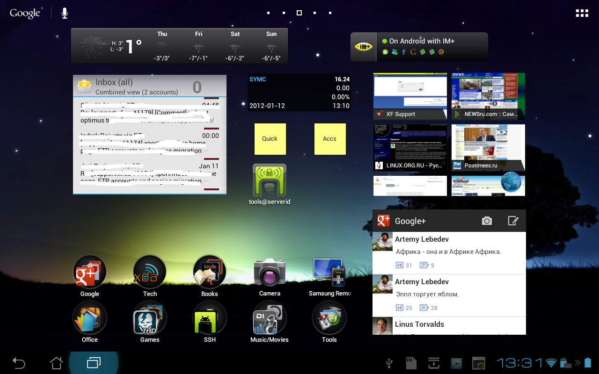The height and width of the screenshot is (374, 599).
Task: View Sunday forecast in weather widget
Action: point(271,46)
